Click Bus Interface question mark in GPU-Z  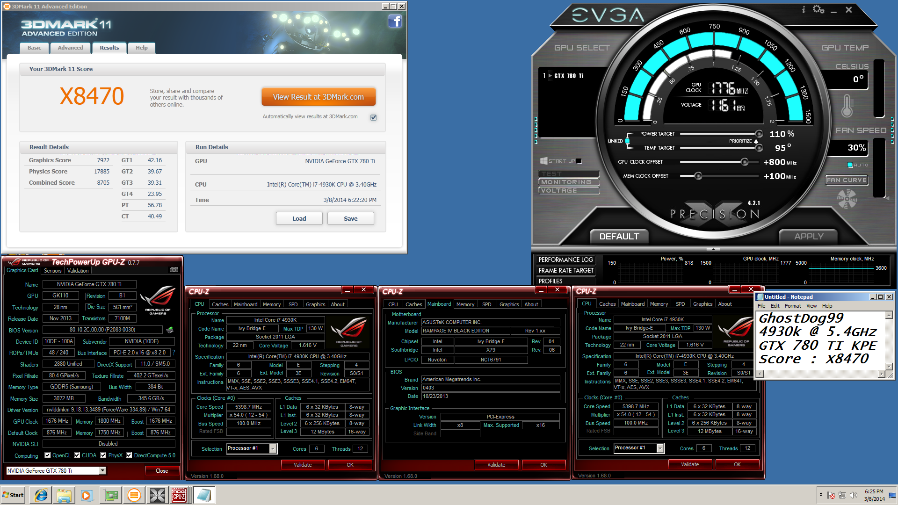coord(174,353)
